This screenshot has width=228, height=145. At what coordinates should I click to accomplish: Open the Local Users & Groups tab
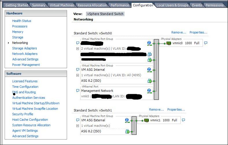[172, 5]
